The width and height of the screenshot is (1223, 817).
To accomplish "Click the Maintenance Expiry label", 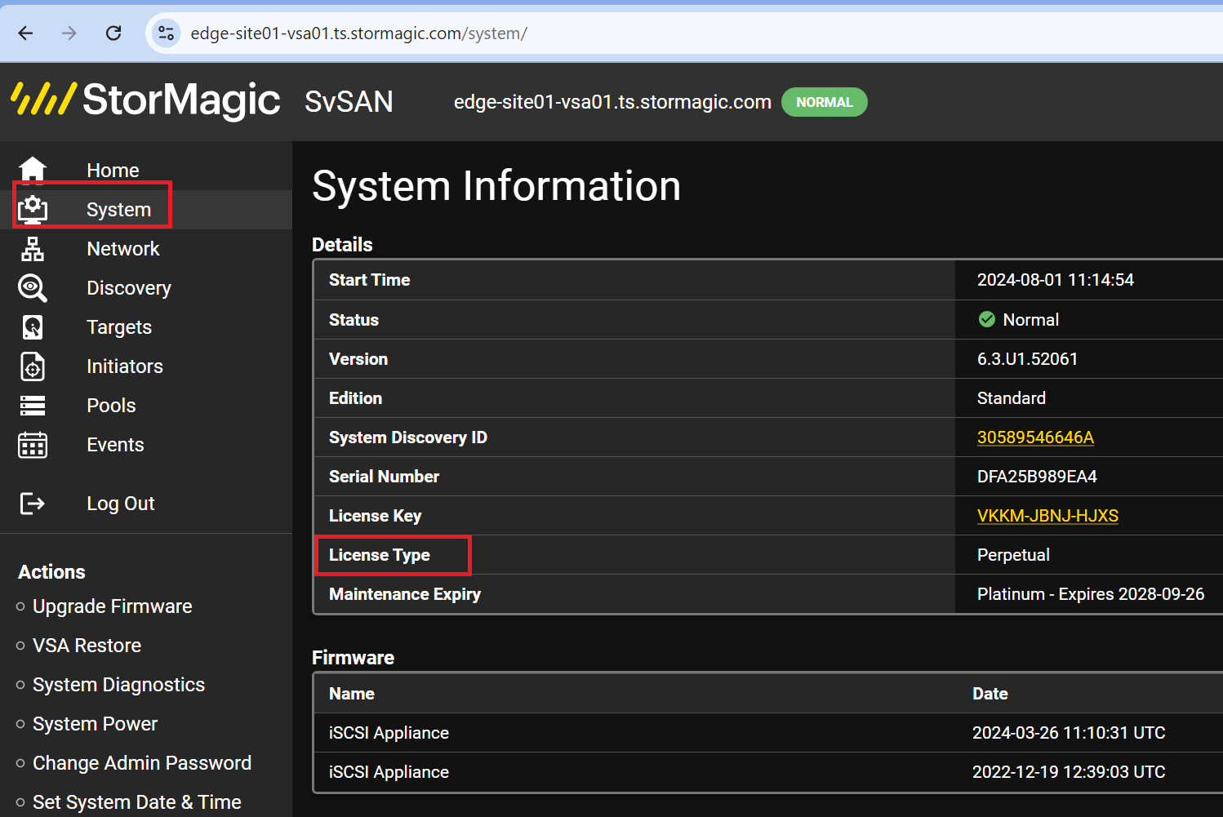I will (405, 594).
